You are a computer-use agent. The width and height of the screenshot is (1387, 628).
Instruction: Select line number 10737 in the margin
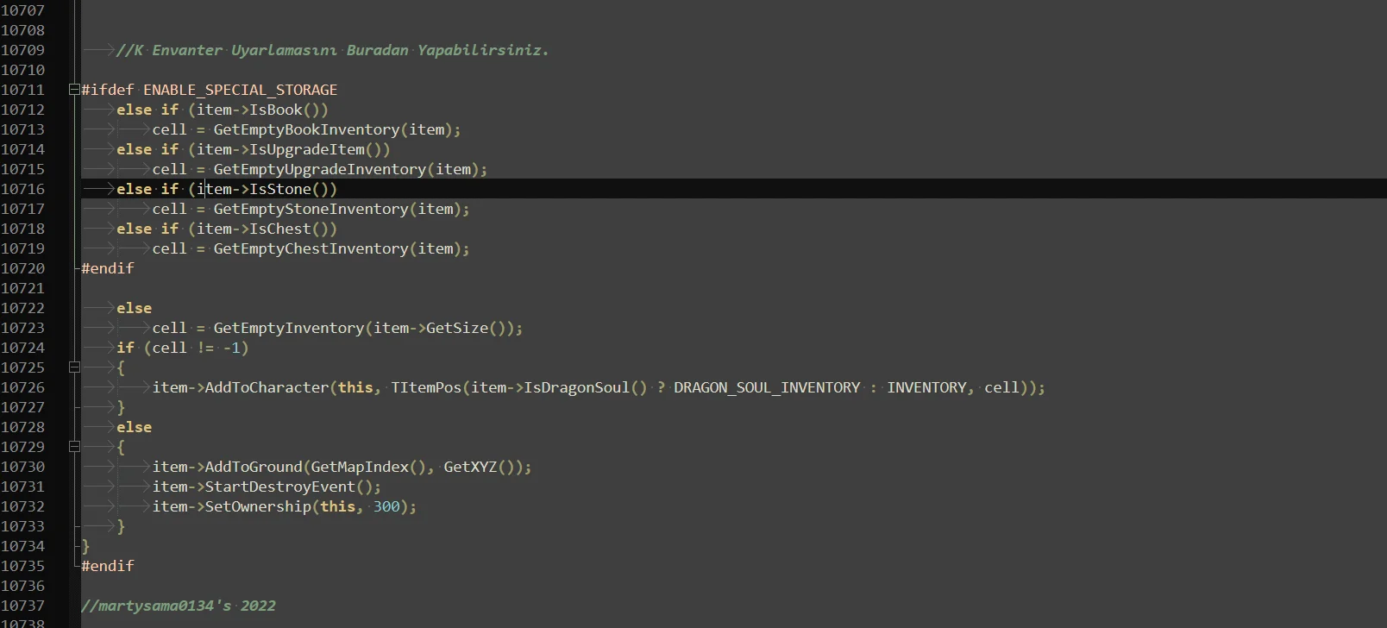23,606
